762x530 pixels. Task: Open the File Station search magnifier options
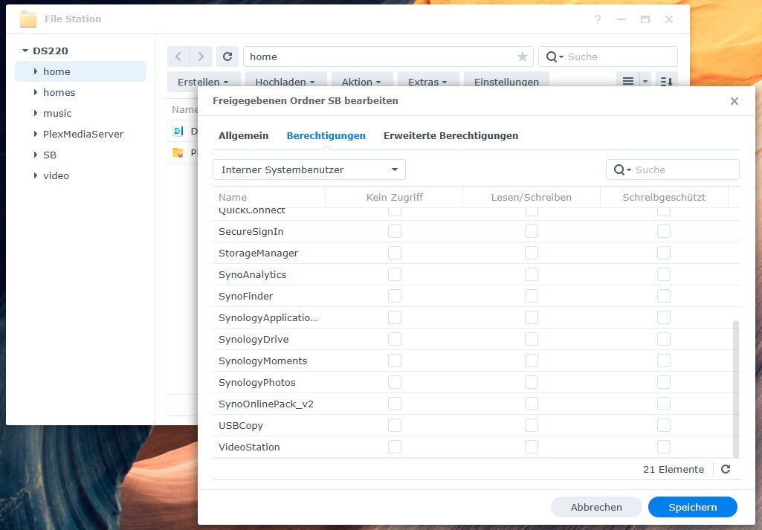[555, 56]
